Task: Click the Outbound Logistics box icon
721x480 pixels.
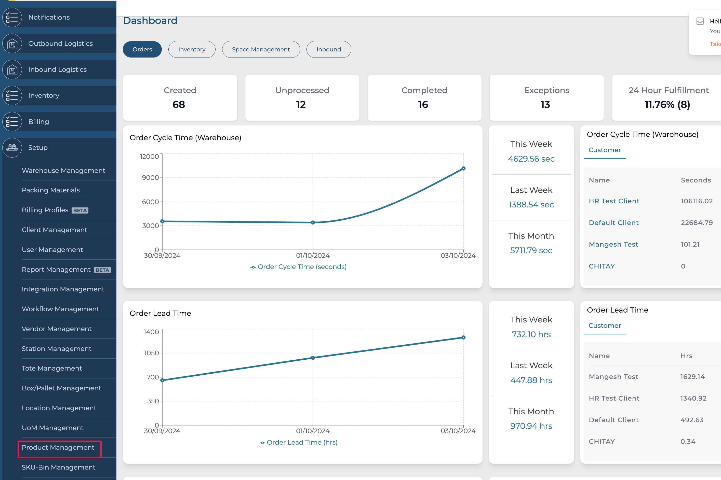Action: [12, 44]
